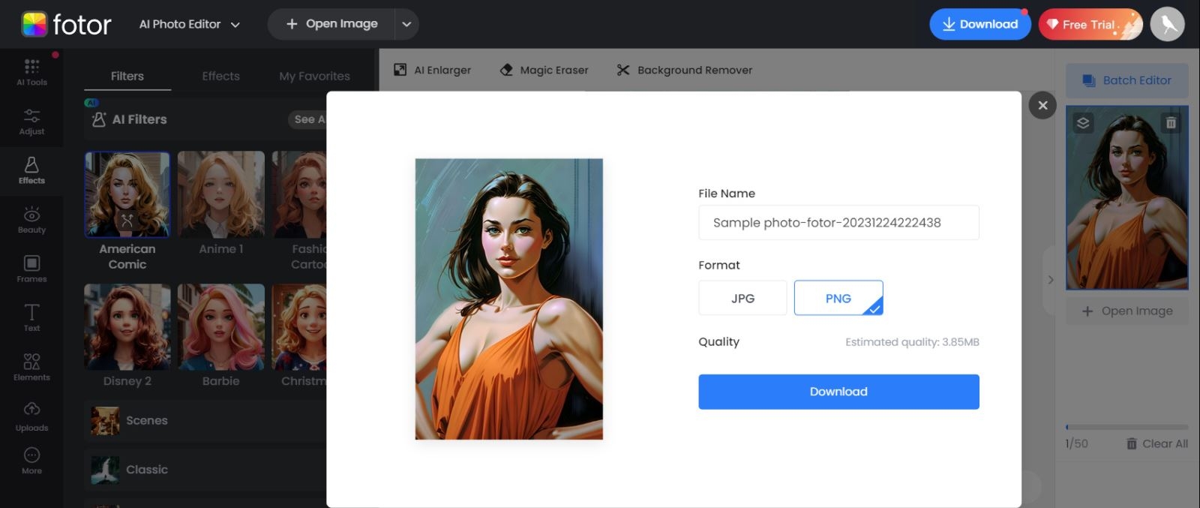
Task: Expand the Classic filter category
Action: click(205, 470)
